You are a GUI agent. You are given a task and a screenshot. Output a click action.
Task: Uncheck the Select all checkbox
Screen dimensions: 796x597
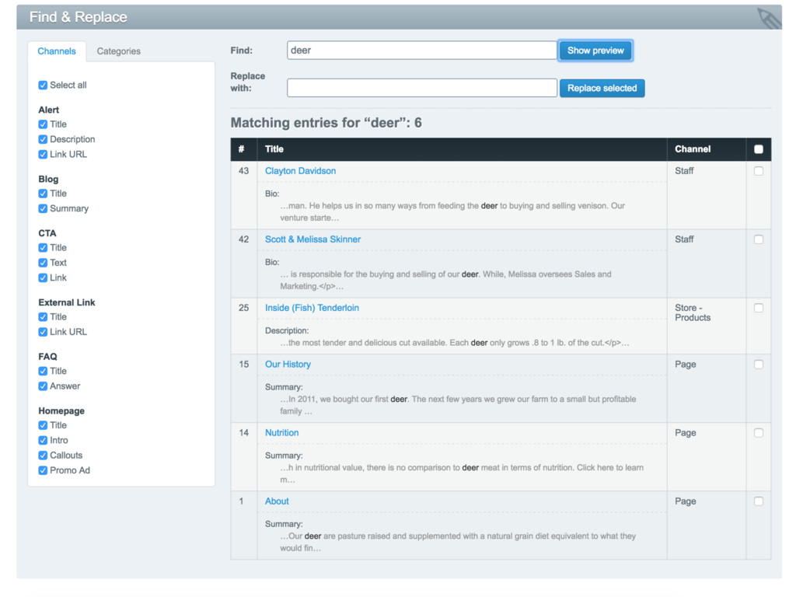coord(44,86)
